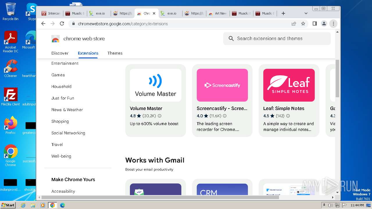Open the Games category

point(58,75)
